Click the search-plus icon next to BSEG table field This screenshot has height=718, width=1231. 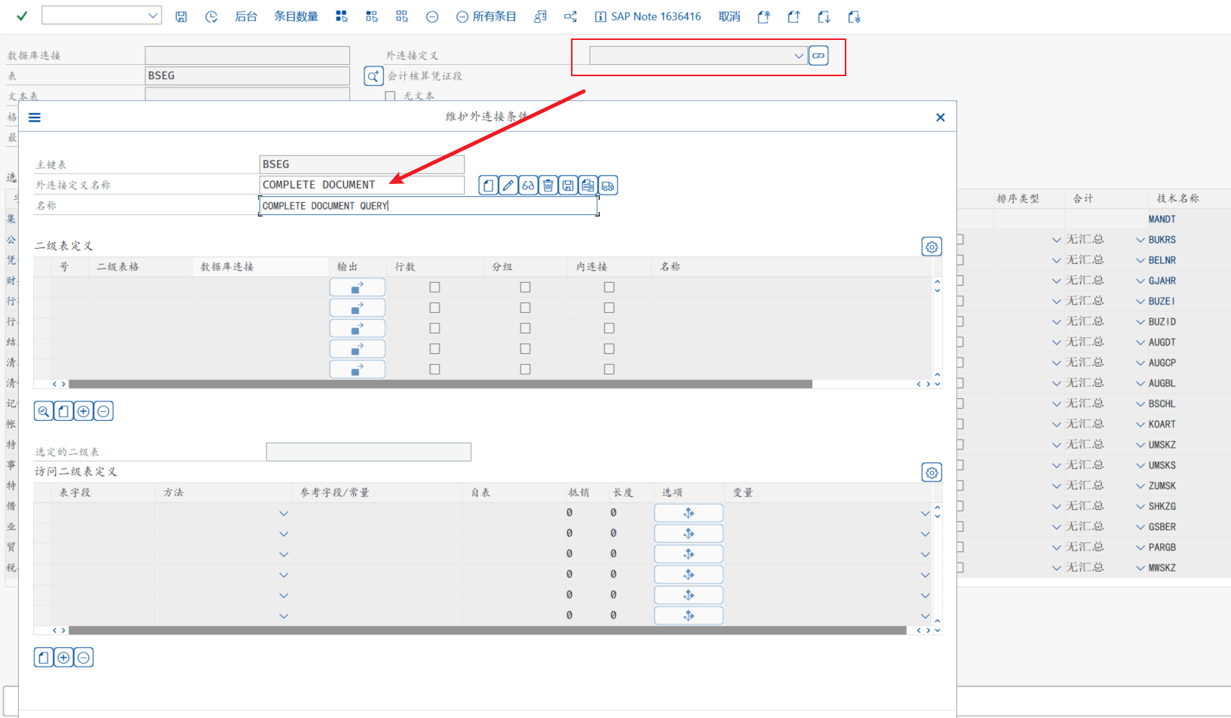pos(373,75)
